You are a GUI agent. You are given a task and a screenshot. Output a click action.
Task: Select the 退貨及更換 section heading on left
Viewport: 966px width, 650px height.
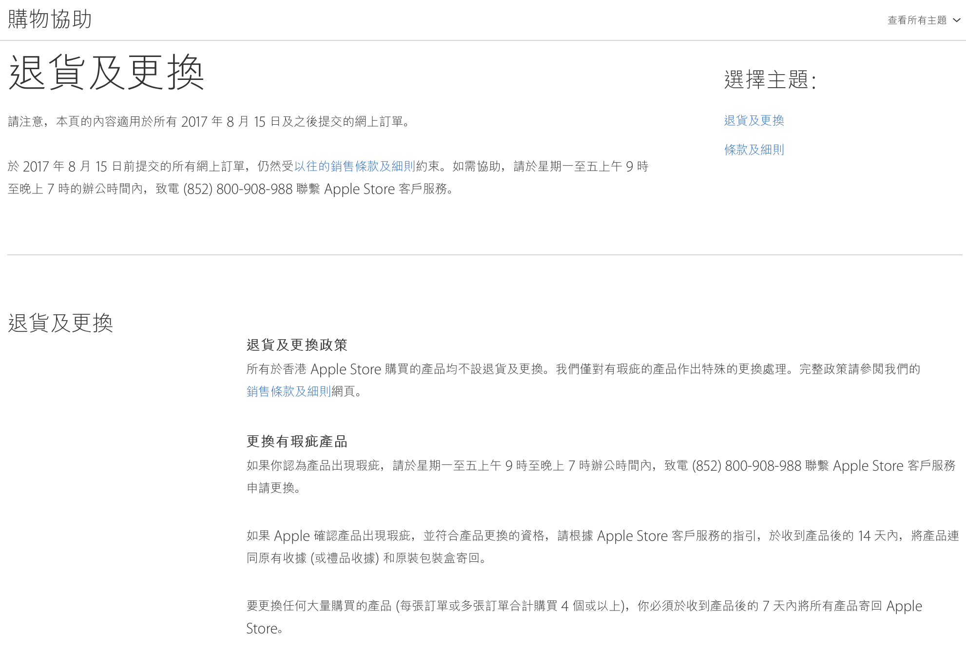(60, 323)
